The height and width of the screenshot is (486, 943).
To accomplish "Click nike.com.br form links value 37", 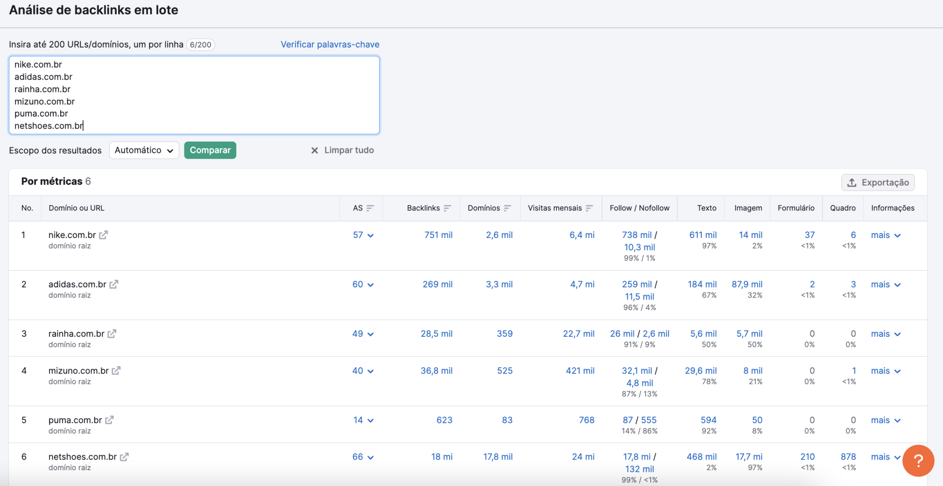I will (810, 235).
